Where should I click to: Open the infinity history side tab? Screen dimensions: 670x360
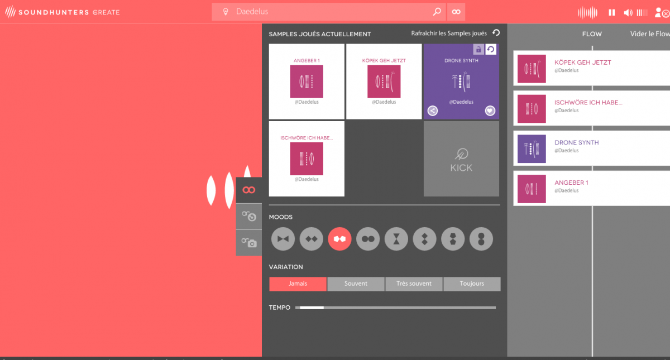tap(249, 216)
